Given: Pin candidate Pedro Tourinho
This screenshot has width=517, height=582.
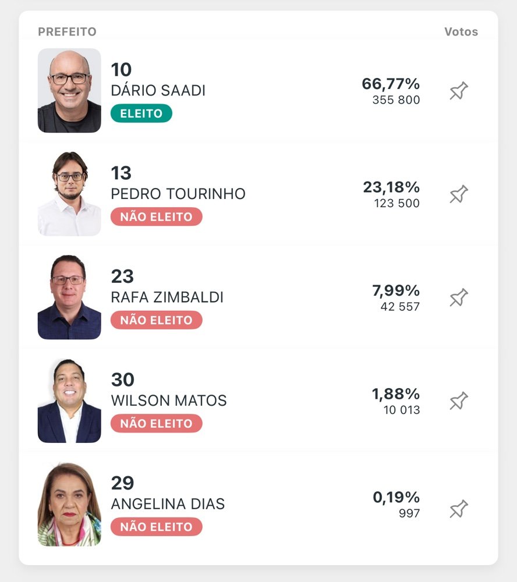Looking at the screenshot, I should (459, 194).
